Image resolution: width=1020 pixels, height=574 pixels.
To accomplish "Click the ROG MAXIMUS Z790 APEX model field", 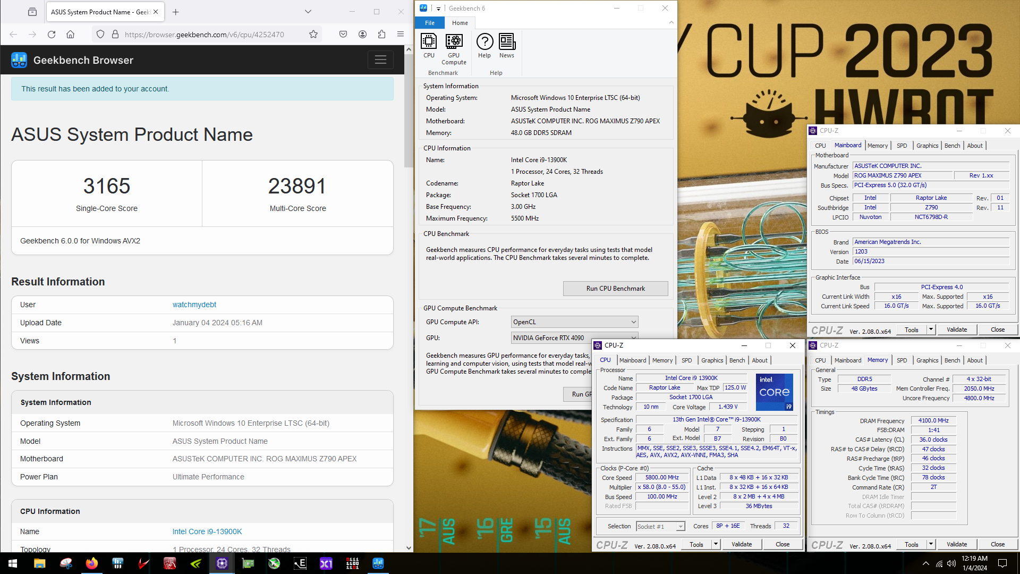I will 902,175.
